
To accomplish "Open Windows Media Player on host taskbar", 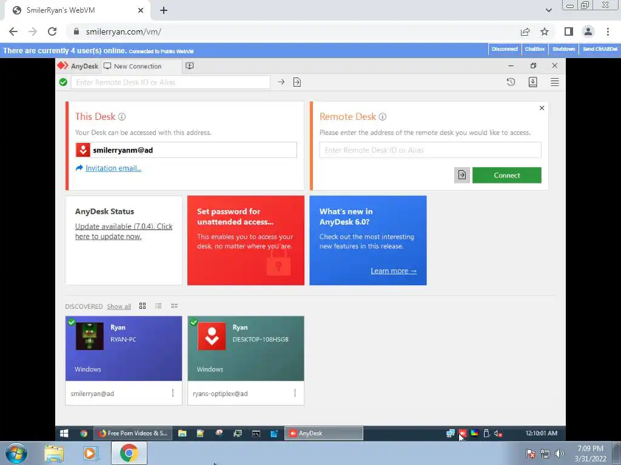I will 91,453.
